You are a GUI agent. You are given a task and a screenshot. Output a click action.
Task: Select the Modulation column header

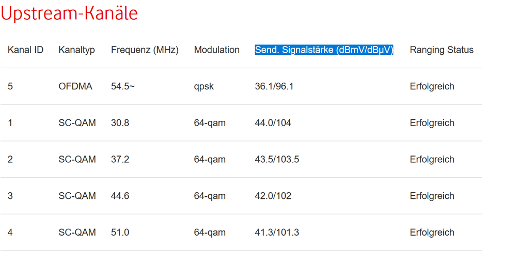(216, 50)
